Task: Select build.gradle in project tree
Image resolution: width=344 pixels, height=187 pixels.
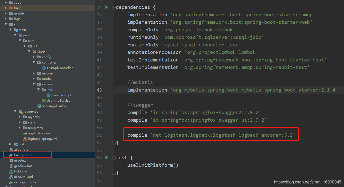Action: click(23, 155)
